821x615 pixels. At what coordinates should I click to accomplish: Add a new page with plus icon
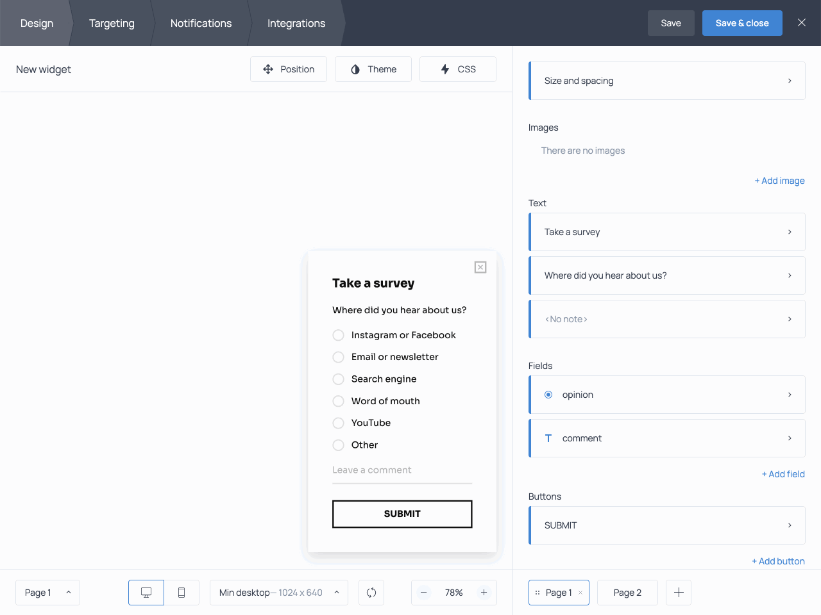point(679,593)
